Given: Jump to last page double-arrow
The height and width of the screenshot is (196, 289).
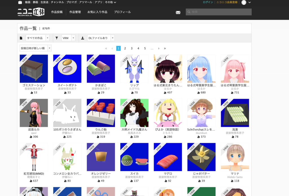Looking at the screenshot, I should (165, 48).
